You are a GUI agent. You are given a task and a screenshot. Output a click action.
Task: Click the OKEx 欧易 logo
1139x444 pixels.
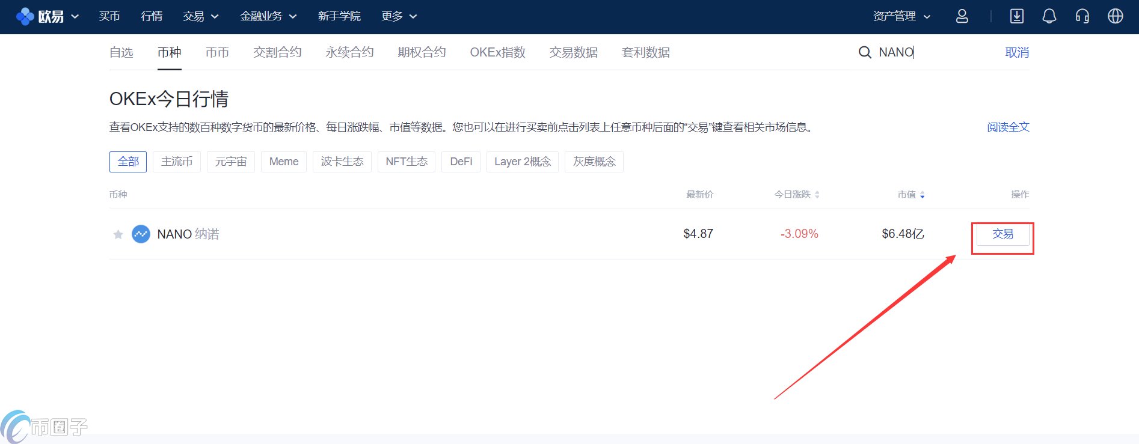[40, 16]
